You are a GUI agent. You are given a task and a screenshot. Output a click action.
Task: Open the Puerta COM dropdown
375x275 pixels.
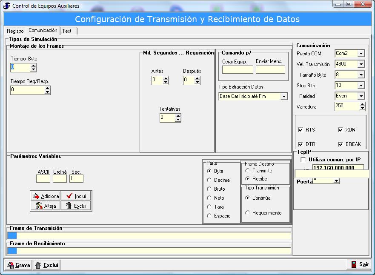361,54
